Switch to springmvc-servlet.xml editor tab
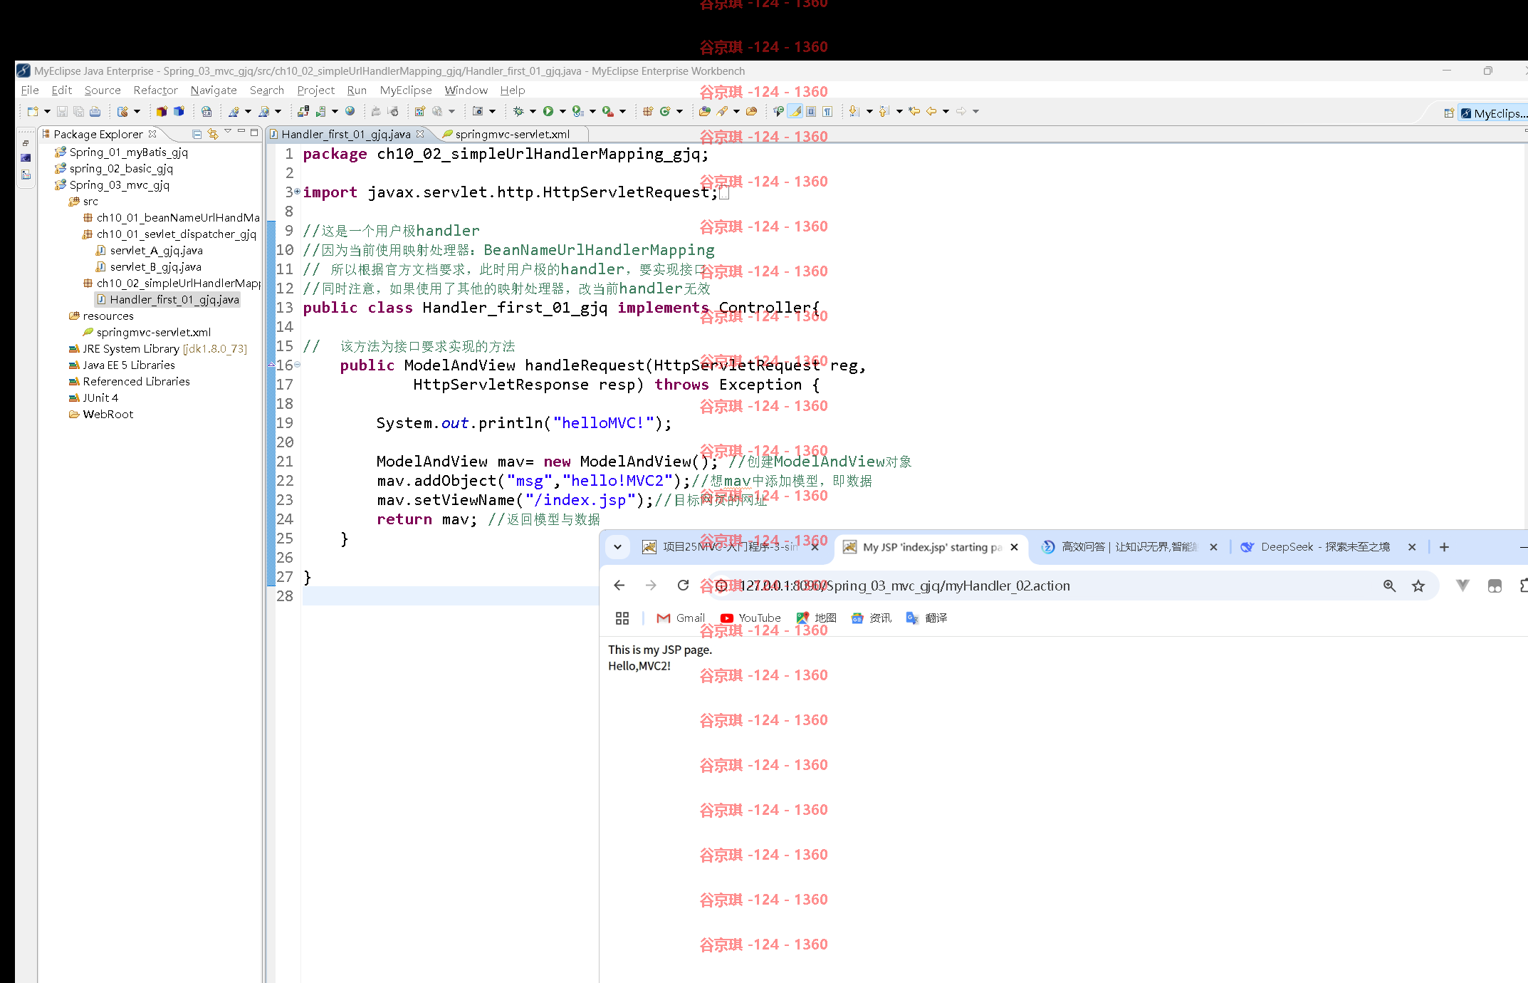Screen dimensions: 1528x983 [512, 134]
